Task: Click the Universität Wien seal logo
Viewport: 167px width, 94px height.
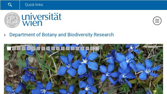Action: tap(12, 20)
